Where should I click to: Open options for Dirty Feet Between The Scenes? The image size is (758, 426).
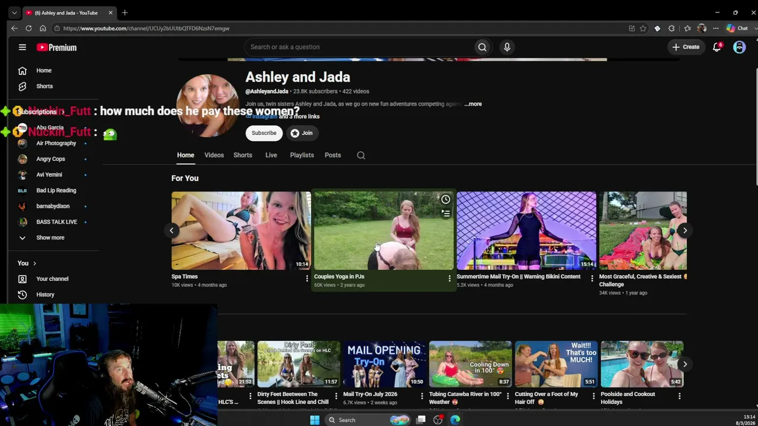(x=336, y=396)
